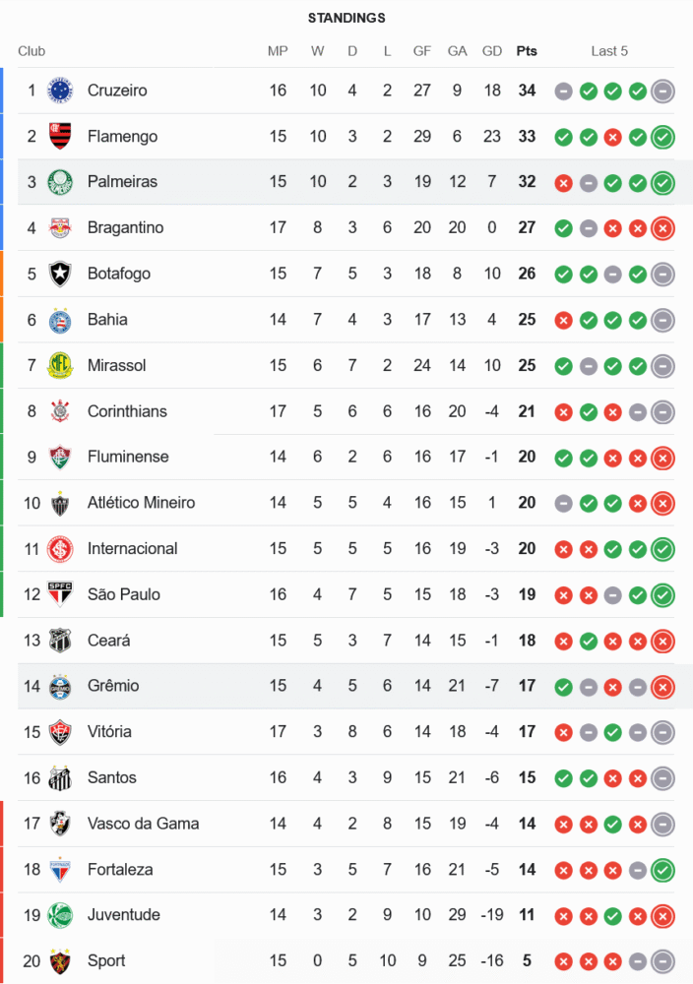Image resolution: width=693 pixels, height=984 pixels.
Task: Click the Palmeiras club crest icon
Action: coord(61,182)
